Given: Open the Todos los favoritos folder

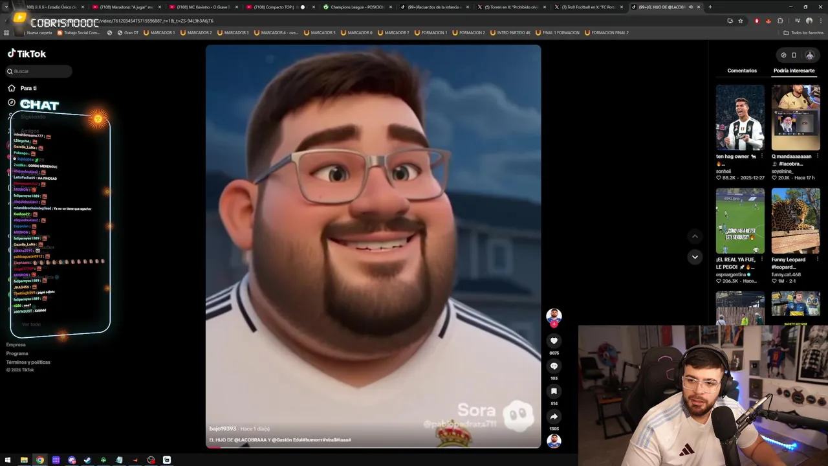Looking at the screenshot, I should pos(803,32).
